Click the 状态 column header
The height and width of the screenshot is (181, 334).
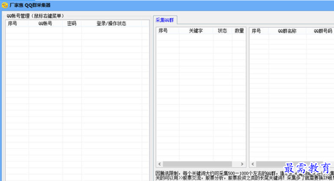click(x=222, y=31)
